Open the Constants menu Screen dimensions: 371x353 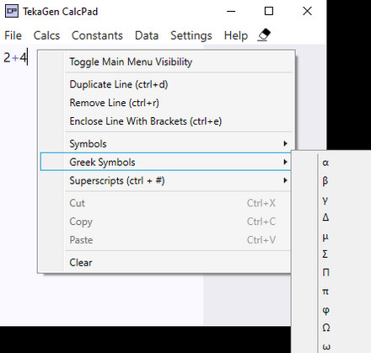tap(97, 35)
